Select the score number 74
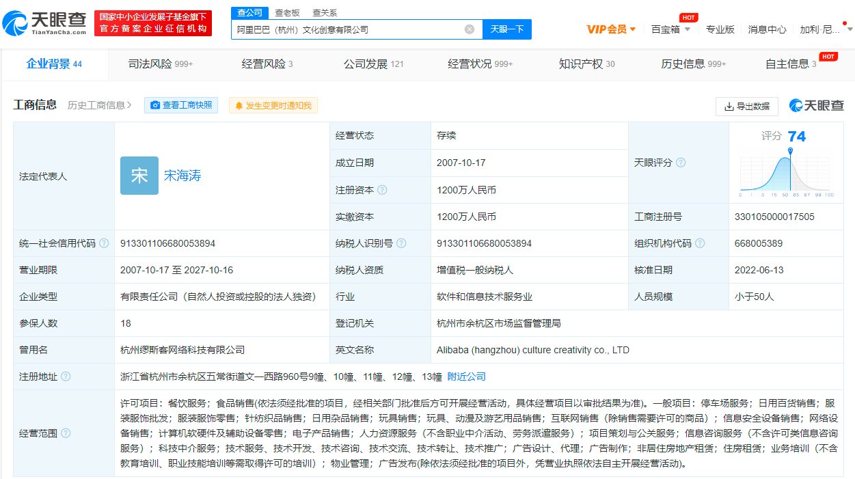The width and height of the screenshot is (855, 479). 797,137
